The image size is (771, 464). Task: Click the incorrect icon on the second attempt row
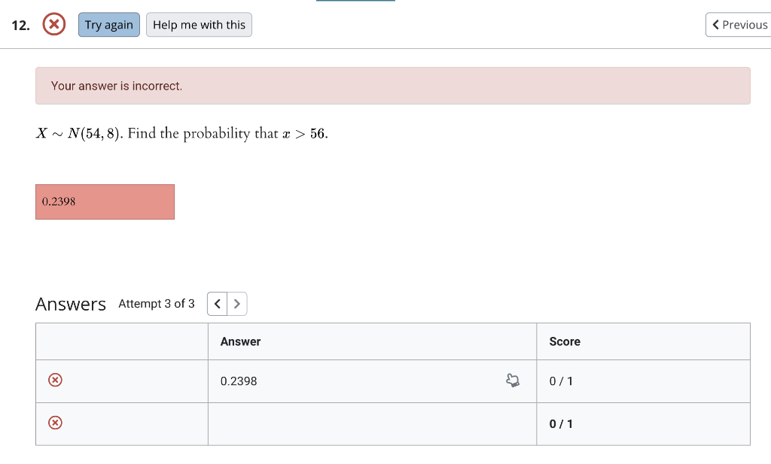point(54,423)
